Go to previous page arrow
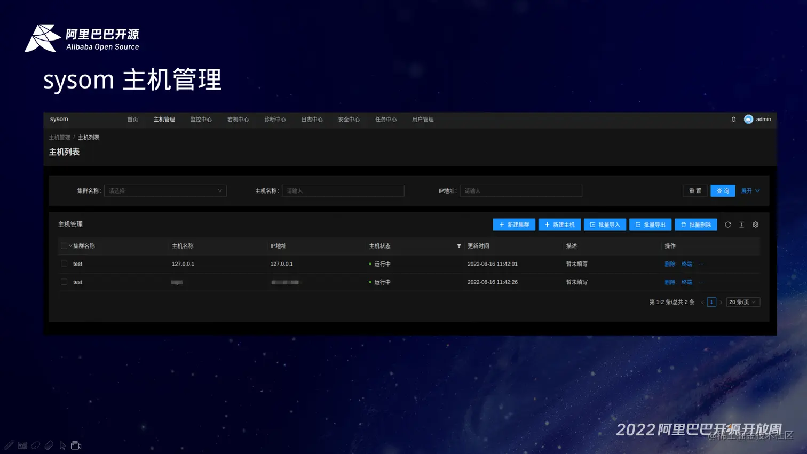Image resolution: width=807 pixels, height=454 pixels. (x=702, y=302)
